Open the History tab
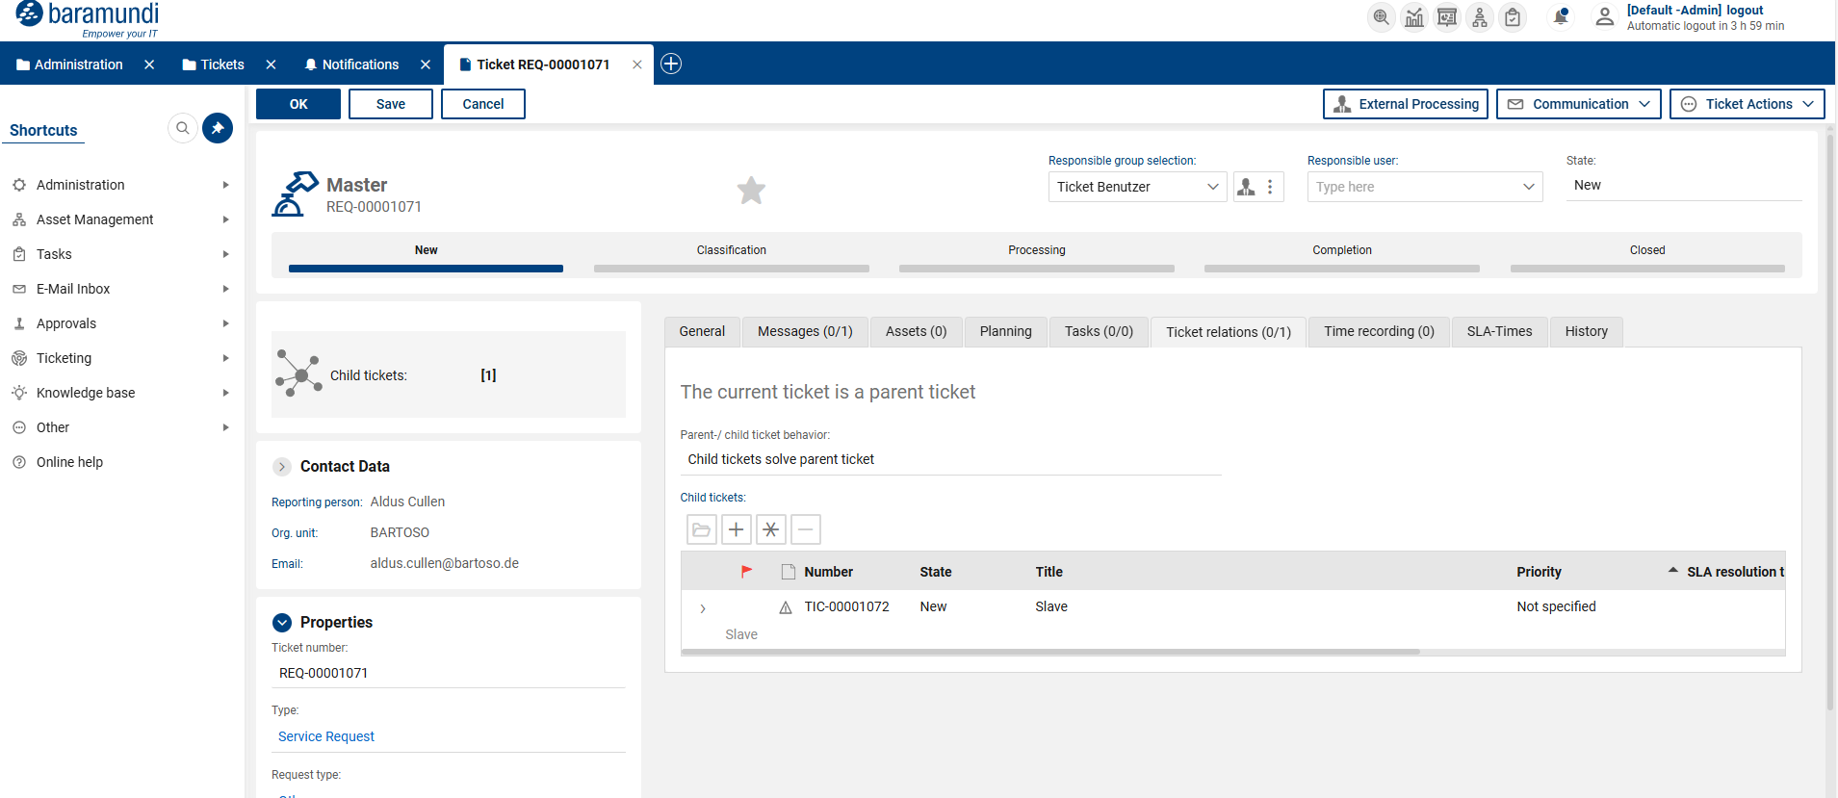This screenshot has width=1838, height=798. click(1587, 331)
